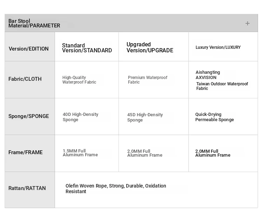Image resolution: width=263 pixels, height=223 pixels.
Task: Select Standard Version/STANDARD column heading
Action: [x=87, y=48]
